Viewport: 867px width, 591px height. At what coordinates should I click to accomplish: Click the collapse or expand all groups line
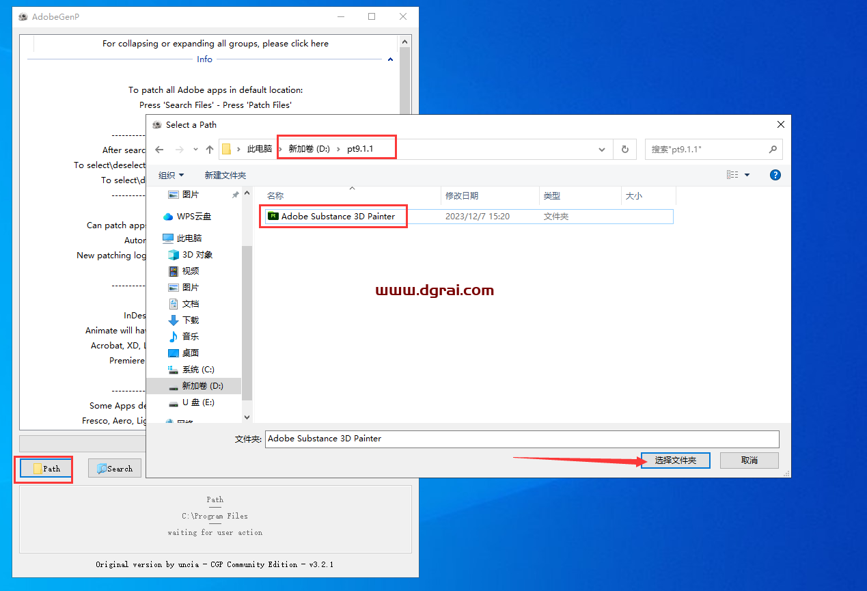coord(215,44)
